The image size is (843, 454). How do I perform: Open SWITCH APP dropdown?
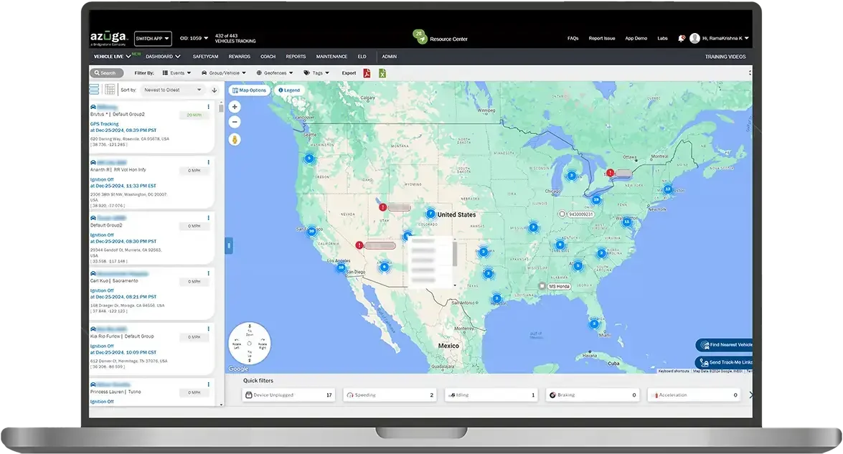pos(153,38)
